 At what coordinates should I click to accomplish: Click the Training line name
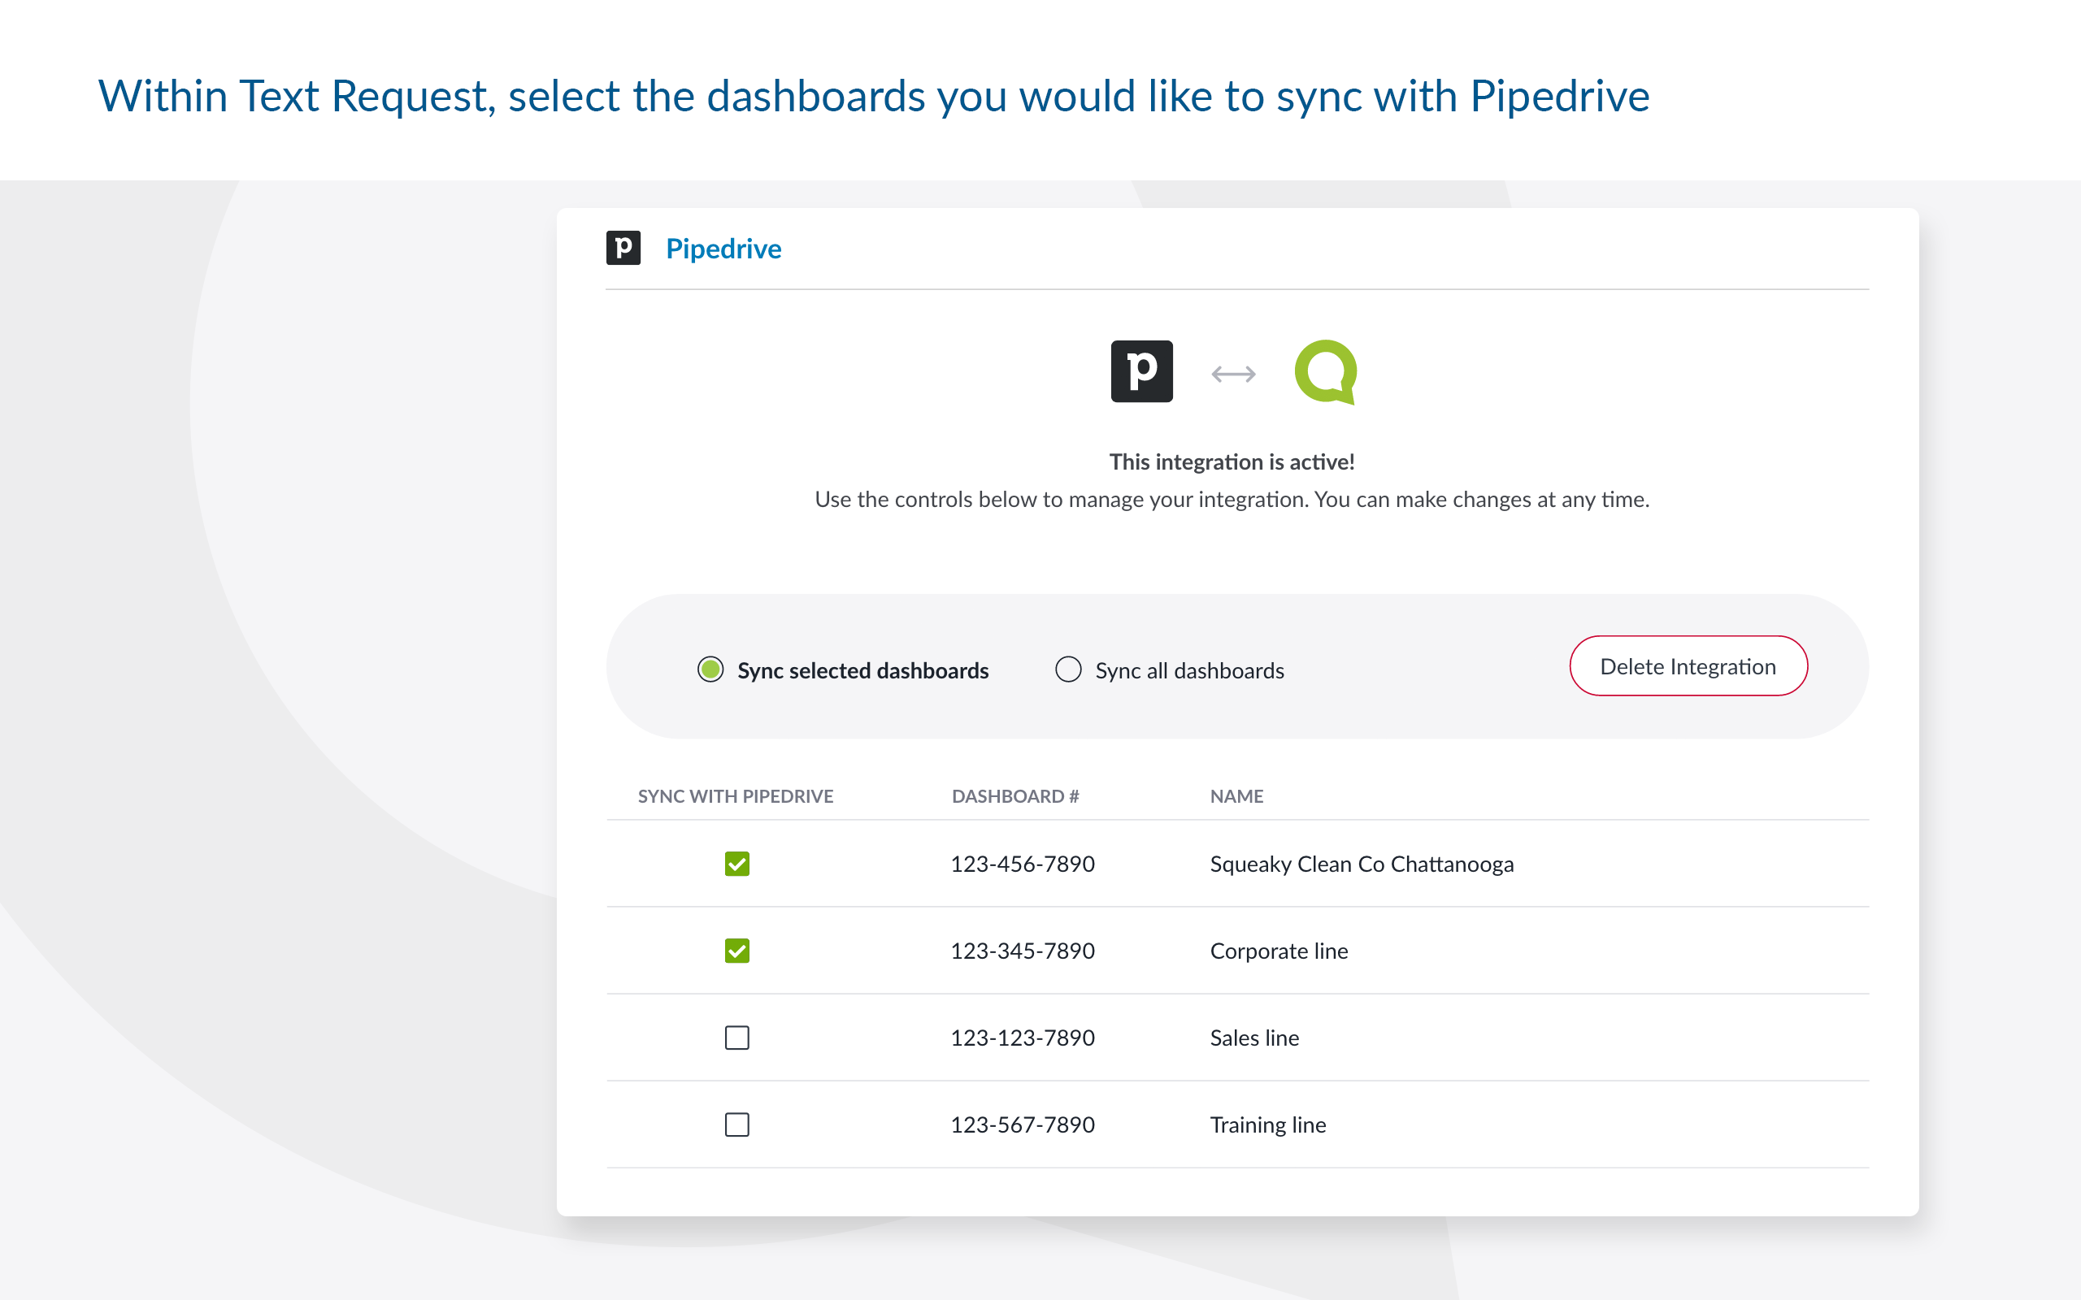click(x=1267, y=1124)
